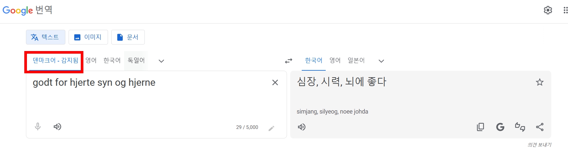Open the Google apps grid
The image size is (568, 161).
pos(565,10)
